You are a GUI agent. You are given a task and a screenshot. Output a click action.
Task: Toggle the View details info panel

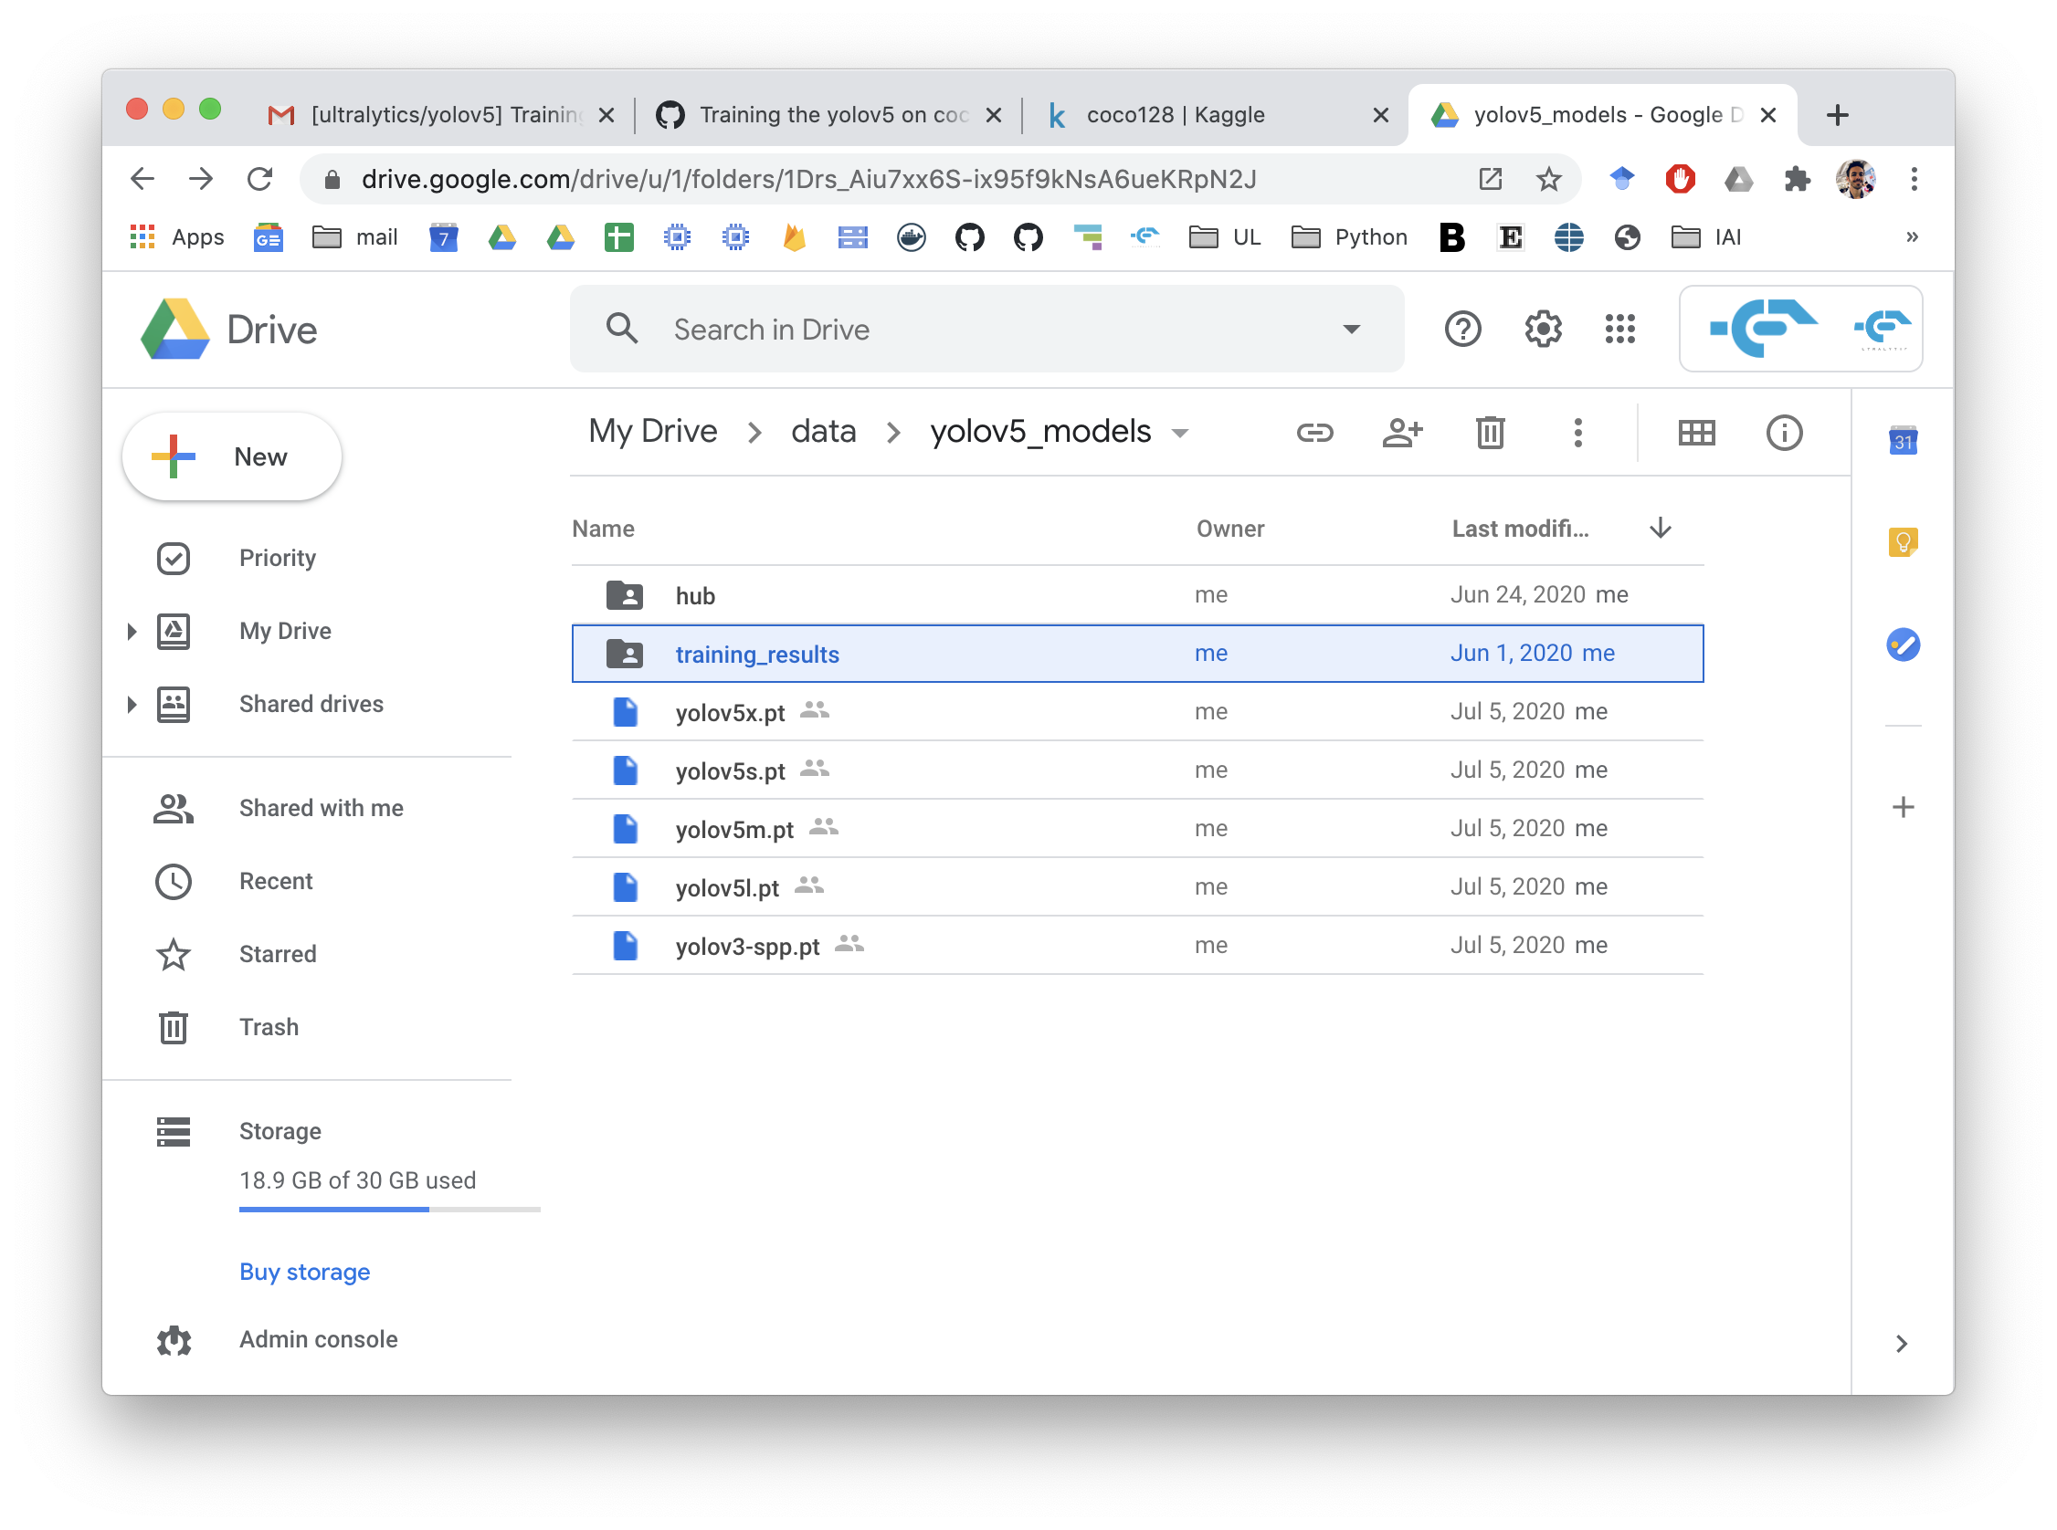[x=1784, y=433]
